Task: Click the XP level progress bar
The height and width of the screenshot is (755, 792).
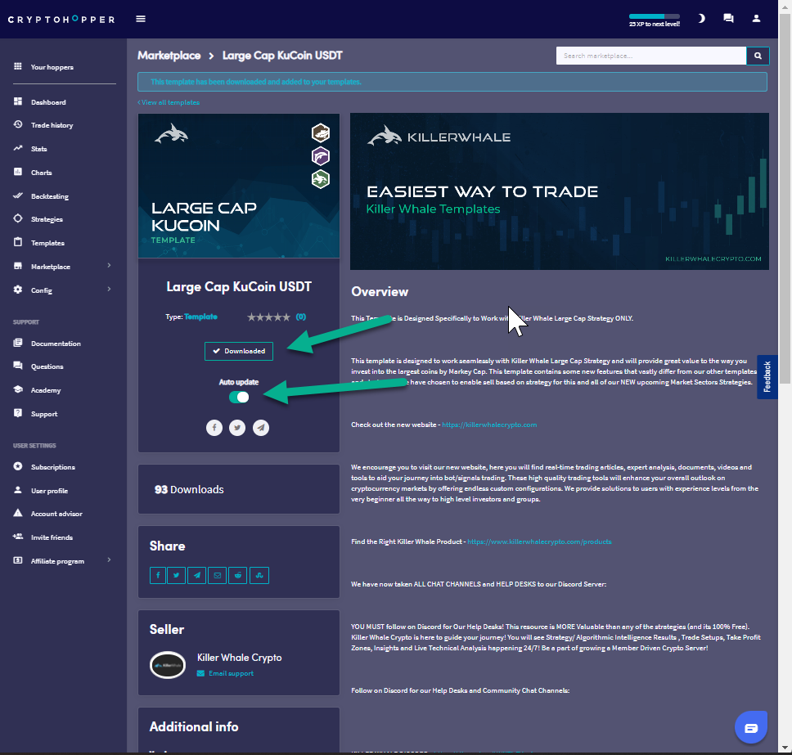Action: coord(654,16)
